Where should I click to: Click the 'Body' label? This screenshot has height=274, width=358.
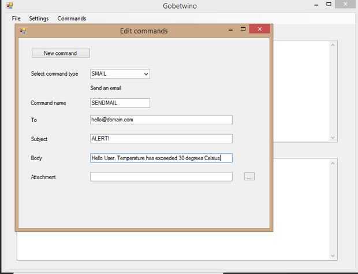pyautogui.click(x=36, y=158)
